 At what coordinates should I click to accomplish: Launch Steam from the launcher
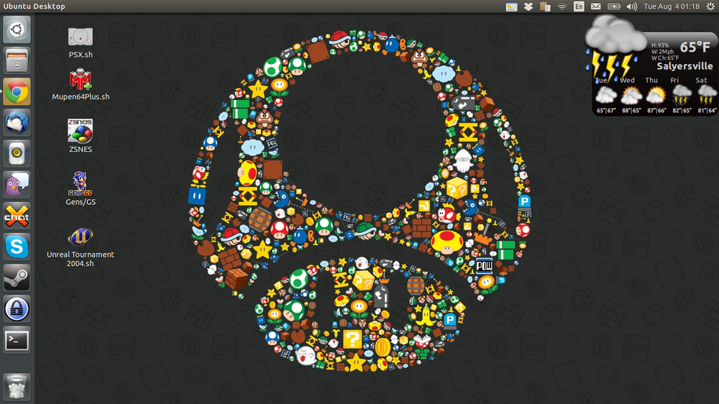(x=17, y=278)
